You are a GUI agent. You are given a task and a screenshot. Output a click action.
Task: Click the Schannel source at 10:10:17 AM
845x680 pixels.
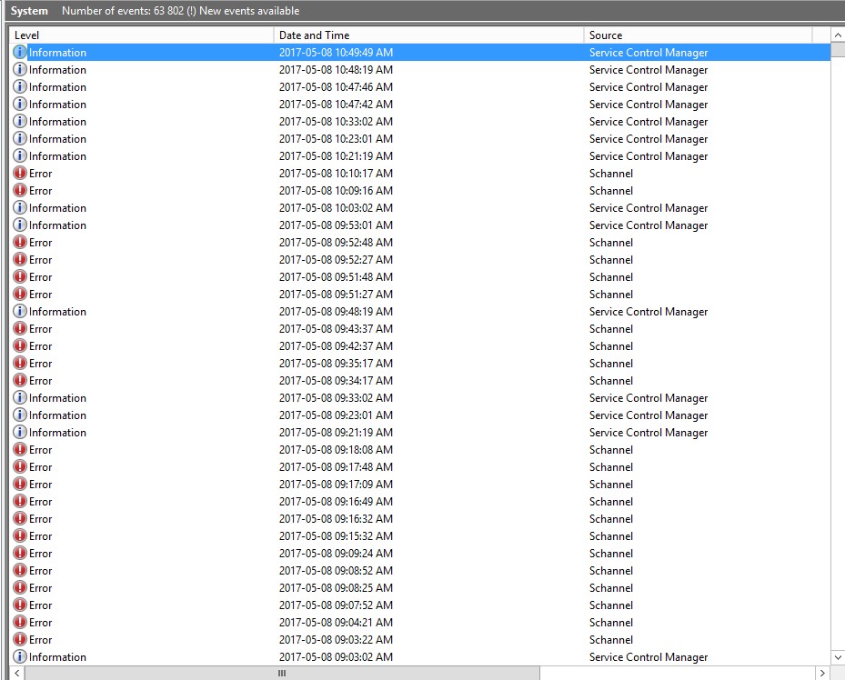pos(611,173)
